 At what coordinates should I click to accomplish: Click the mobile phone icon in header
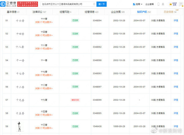(x=159, y=4)
